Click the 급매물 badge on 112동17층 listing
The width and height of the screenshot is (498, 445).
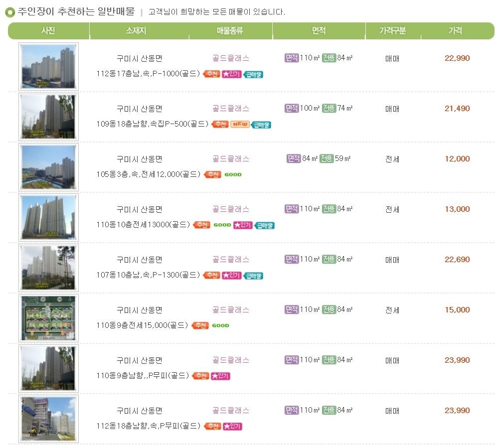click(253, 74)
